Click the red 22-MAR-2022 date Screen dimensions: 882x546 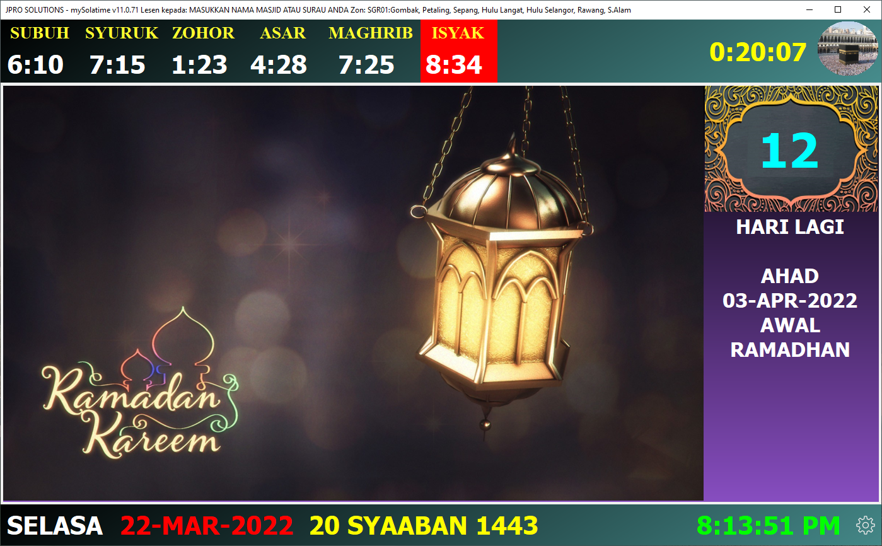(x=207, y=525)
